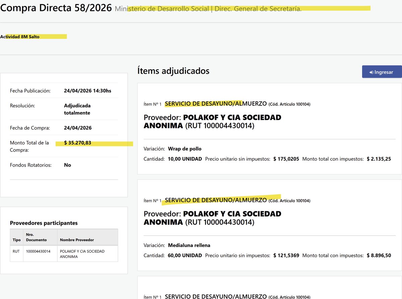Select the value "24/04/2026 14:30hs"

pyautogui.click(x=87, y=91)
